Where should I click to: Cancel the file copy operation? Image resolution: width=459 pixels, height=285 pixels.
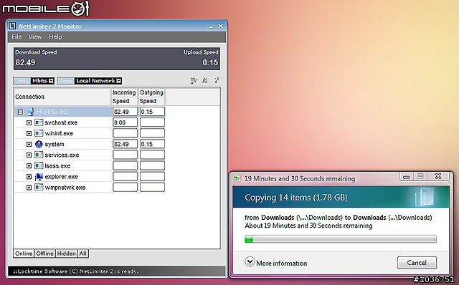(417, 263)
